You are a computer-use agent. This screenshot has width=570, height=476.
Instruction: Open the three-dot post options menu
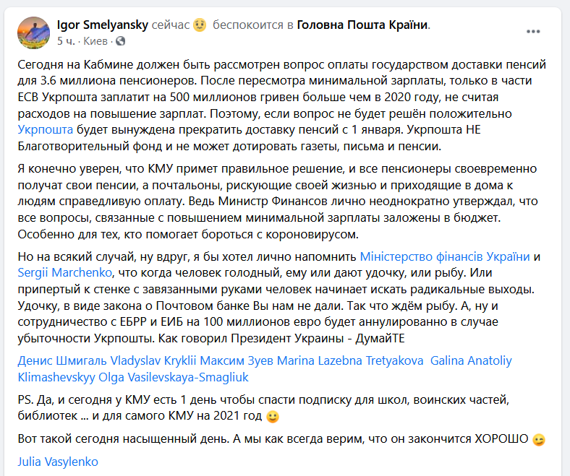[533, 32]
